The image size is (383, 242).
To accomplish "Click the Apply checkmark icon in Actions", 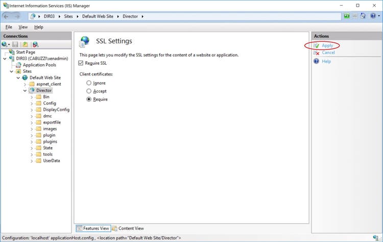I will pyautogui.click(x=317, y=45).
